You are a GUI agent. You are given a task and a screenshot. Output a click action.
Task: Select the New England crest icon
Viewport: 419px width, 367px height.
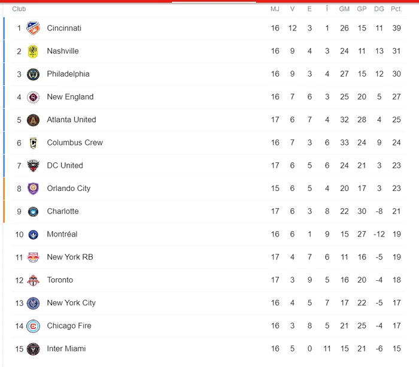33,98
